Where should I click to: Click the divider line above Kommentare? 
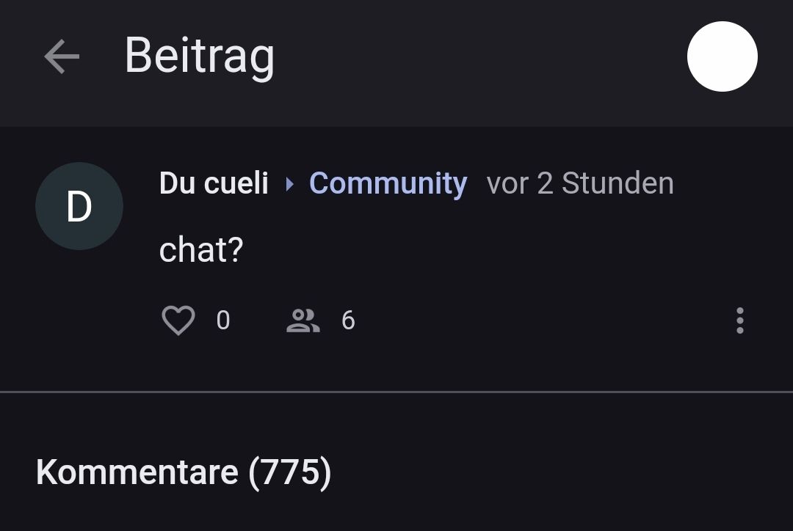396,392
